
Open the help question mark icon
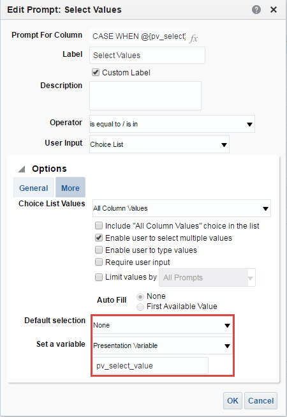[256, 10]
